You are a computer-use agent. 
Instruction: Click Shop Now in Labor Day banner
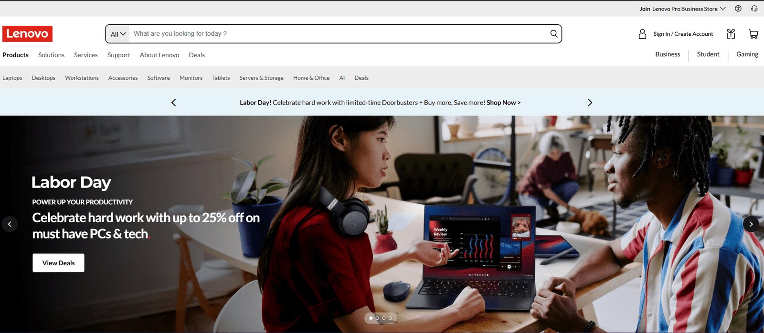[x=504, y=103]
